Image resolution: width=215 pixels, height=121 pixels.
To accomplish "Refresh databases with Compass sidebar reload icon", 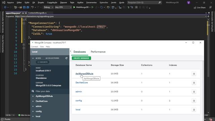I will click(x=67, y=58).
